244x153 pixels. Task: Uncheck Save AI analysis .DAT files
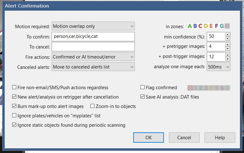pyautogui.click(x=143, y=97)
